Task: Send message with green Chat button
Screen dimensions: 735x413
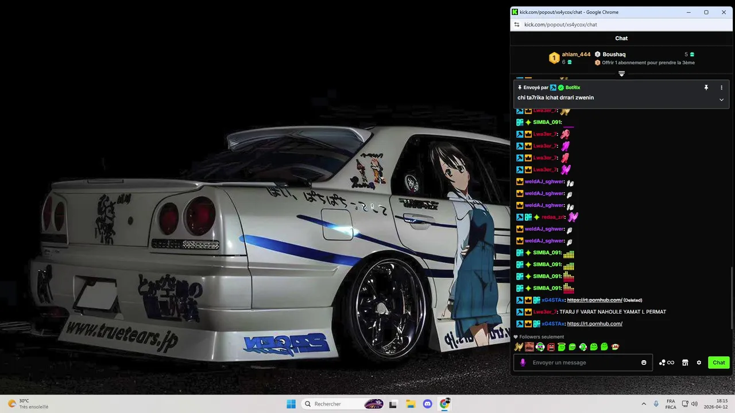Action: (719, 363)
